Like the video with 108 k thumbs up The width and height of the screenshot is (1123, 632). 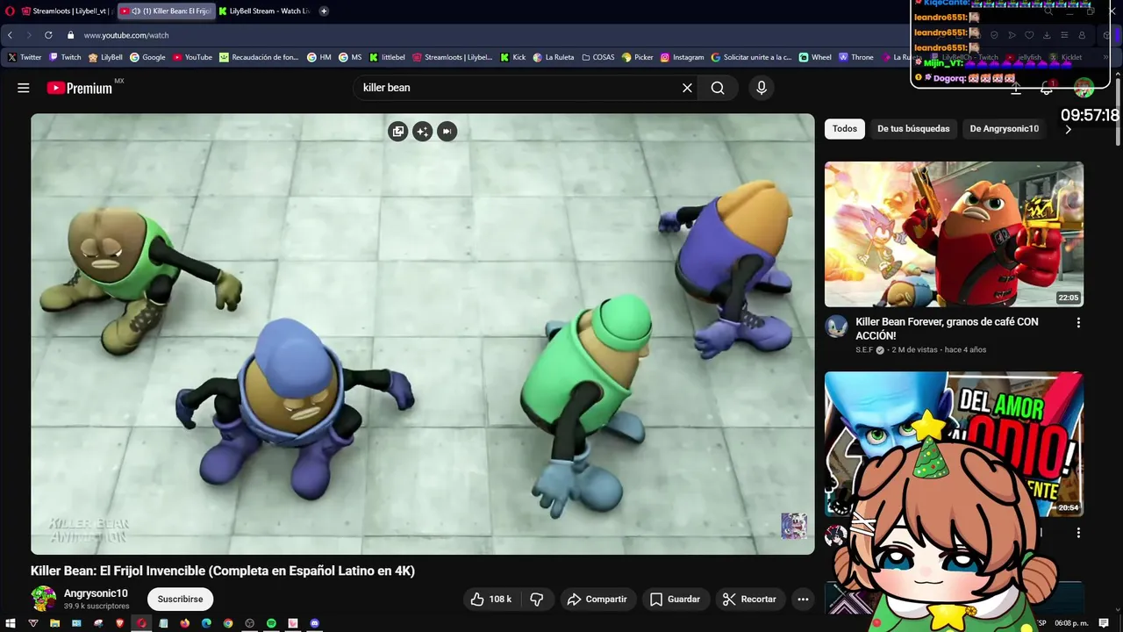coord(491,600)
